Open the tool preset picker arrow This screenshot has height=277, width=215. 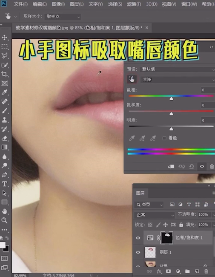tap(15, 17)
